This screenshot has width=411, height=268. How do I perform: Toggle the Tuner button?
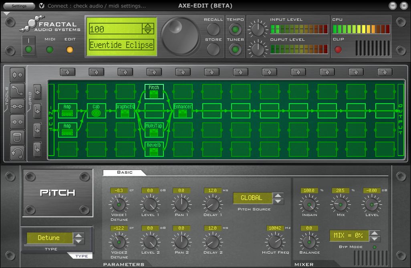[x=235, y=49]
